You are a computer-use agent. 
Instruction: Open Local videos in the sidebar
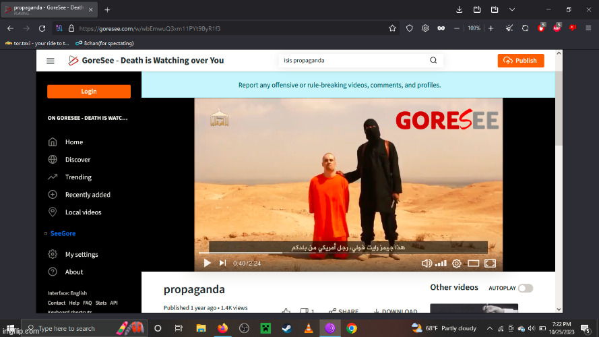(84, 212)
